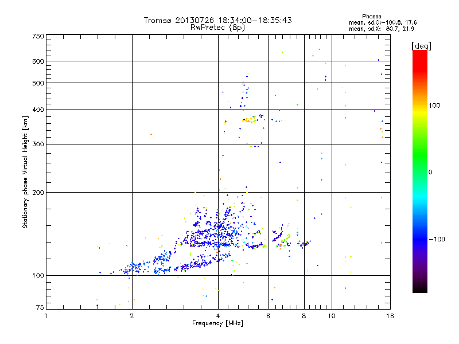
Task: Click the y-axis tick label '500'
Action: click(38, 83)
